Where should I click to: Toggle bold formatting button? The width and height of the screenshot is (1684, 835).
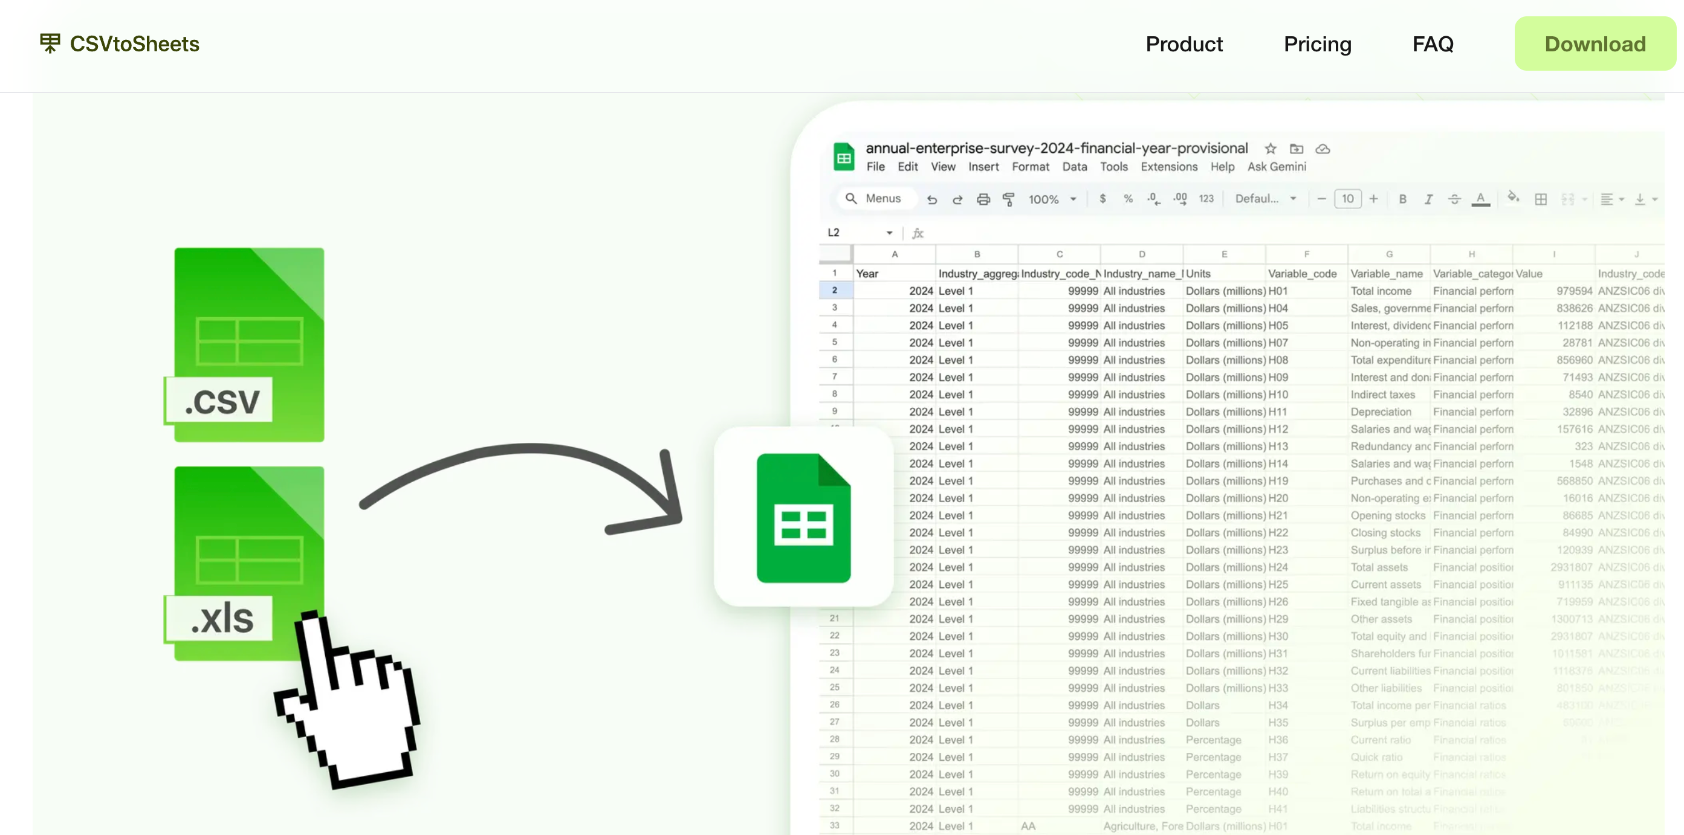(x=1402, y=199)
